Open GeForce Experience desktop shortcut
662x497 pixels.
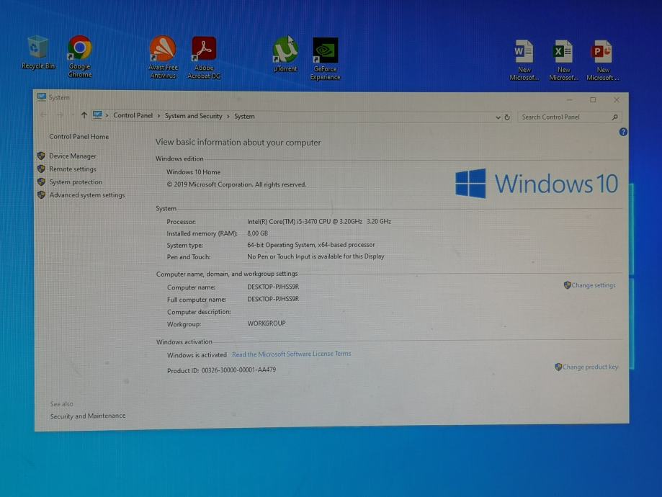(x=326, y=52)
